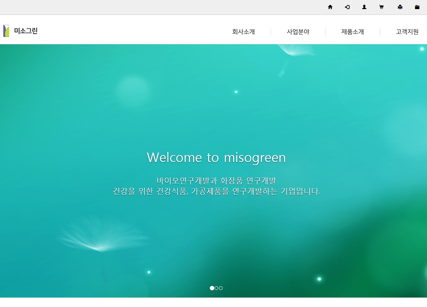This screenshot has width=427, height=307.
Task: Go to the home icon in top bar
Action: point(330,7)
